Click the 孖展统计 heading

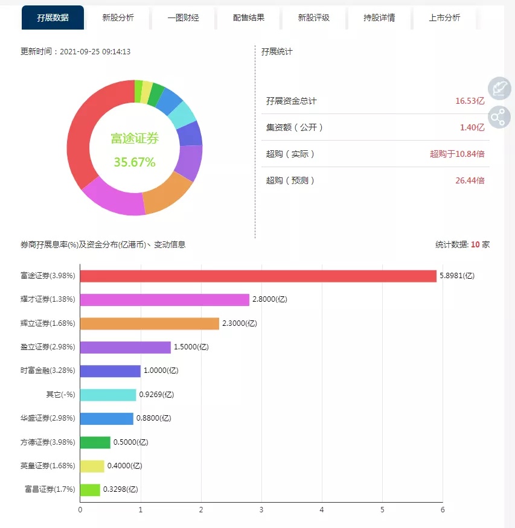tap(277, 51)
